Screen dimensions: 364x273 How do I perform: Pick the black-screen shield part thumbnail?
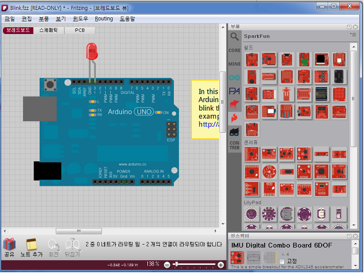[321, 59]
